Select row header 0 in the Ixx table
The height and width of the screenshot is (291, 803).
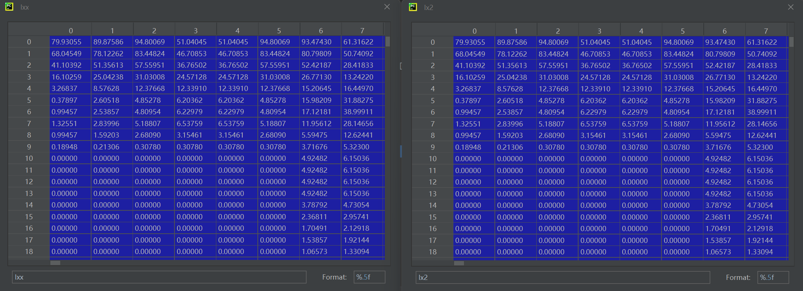(x=29, y=42)
